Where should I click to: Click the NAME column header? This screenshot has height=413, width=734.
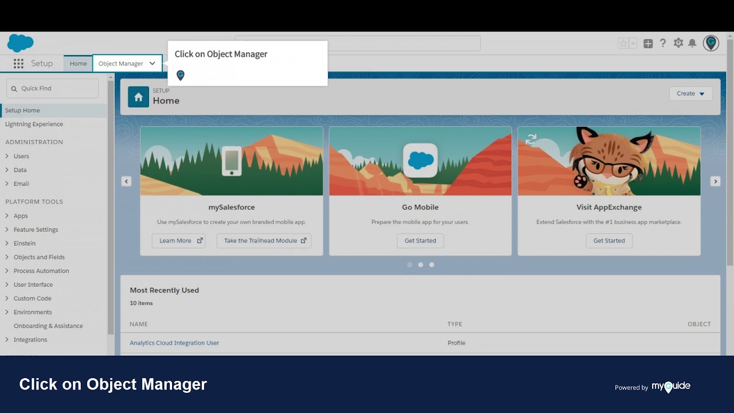139,324
